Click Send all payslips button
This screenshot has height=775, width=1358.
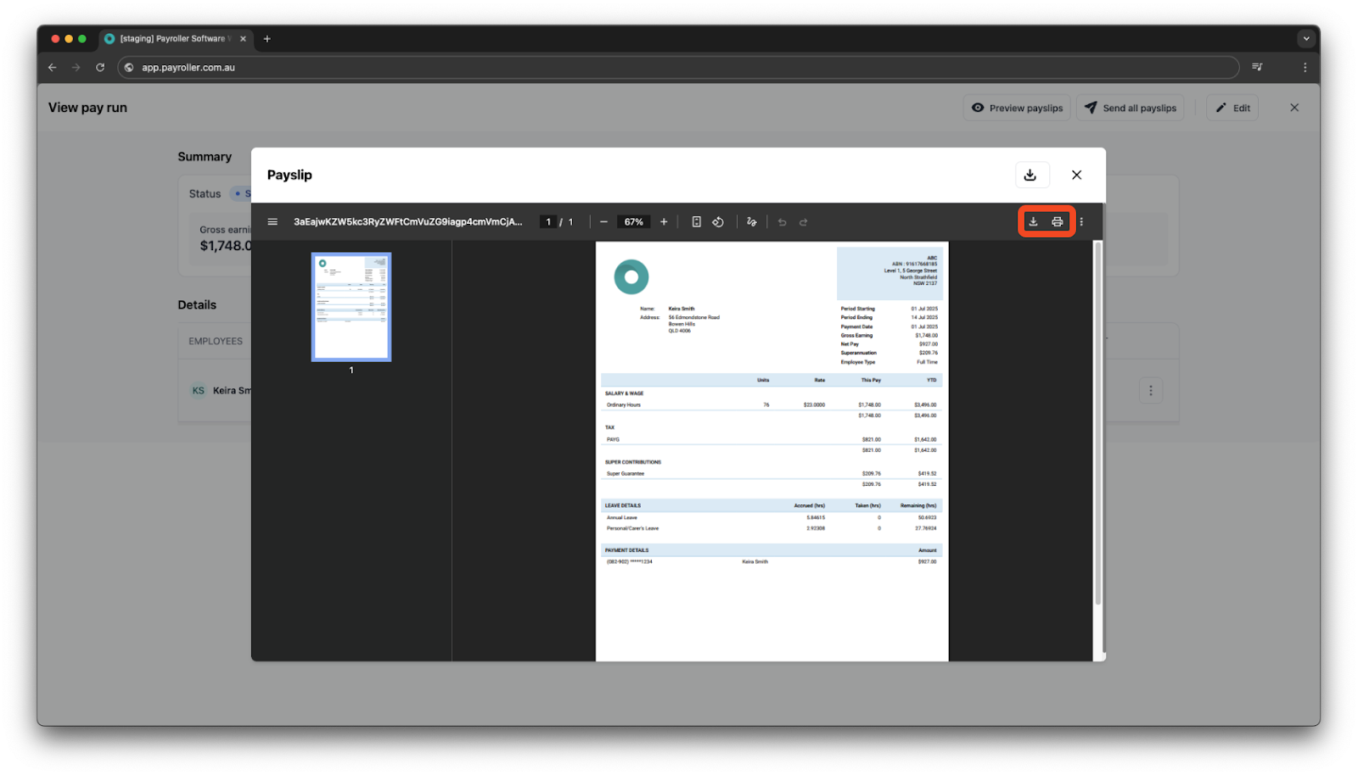(x=1131, y=108)
